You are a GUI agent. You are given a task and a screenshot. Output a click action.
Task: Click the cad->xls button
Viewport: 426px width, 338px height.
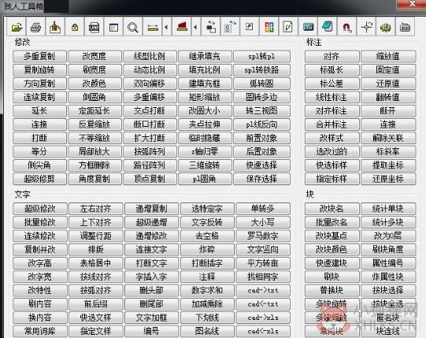pyautogui.click(x=263, y=318)
